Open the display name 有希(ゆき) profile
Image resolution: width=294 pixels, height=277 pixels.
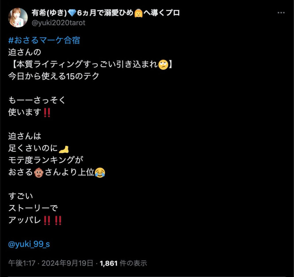click(x=49, y=13)
